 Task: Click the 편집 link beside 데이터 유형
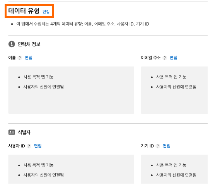pos(46,12)
